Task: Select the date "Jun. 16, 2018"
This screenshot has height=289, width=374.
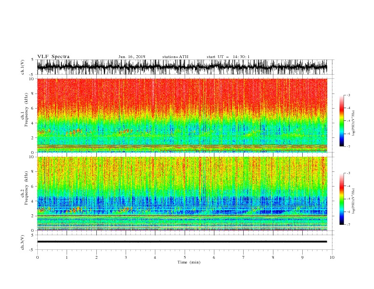Action: tap(132, 57)
